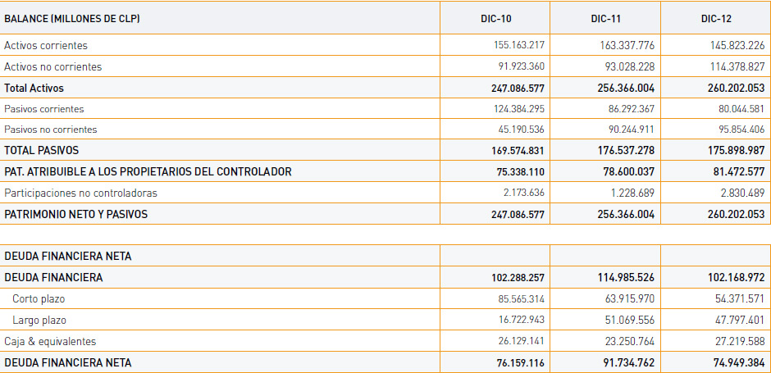The height and width of the screenshot is (373, 771).
Task: Click Participaciones no controladoras label
Action: click(80, 193)
